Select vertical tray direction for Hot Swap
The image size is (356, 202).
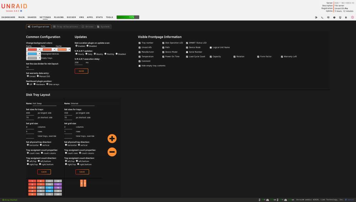point(41,145)
